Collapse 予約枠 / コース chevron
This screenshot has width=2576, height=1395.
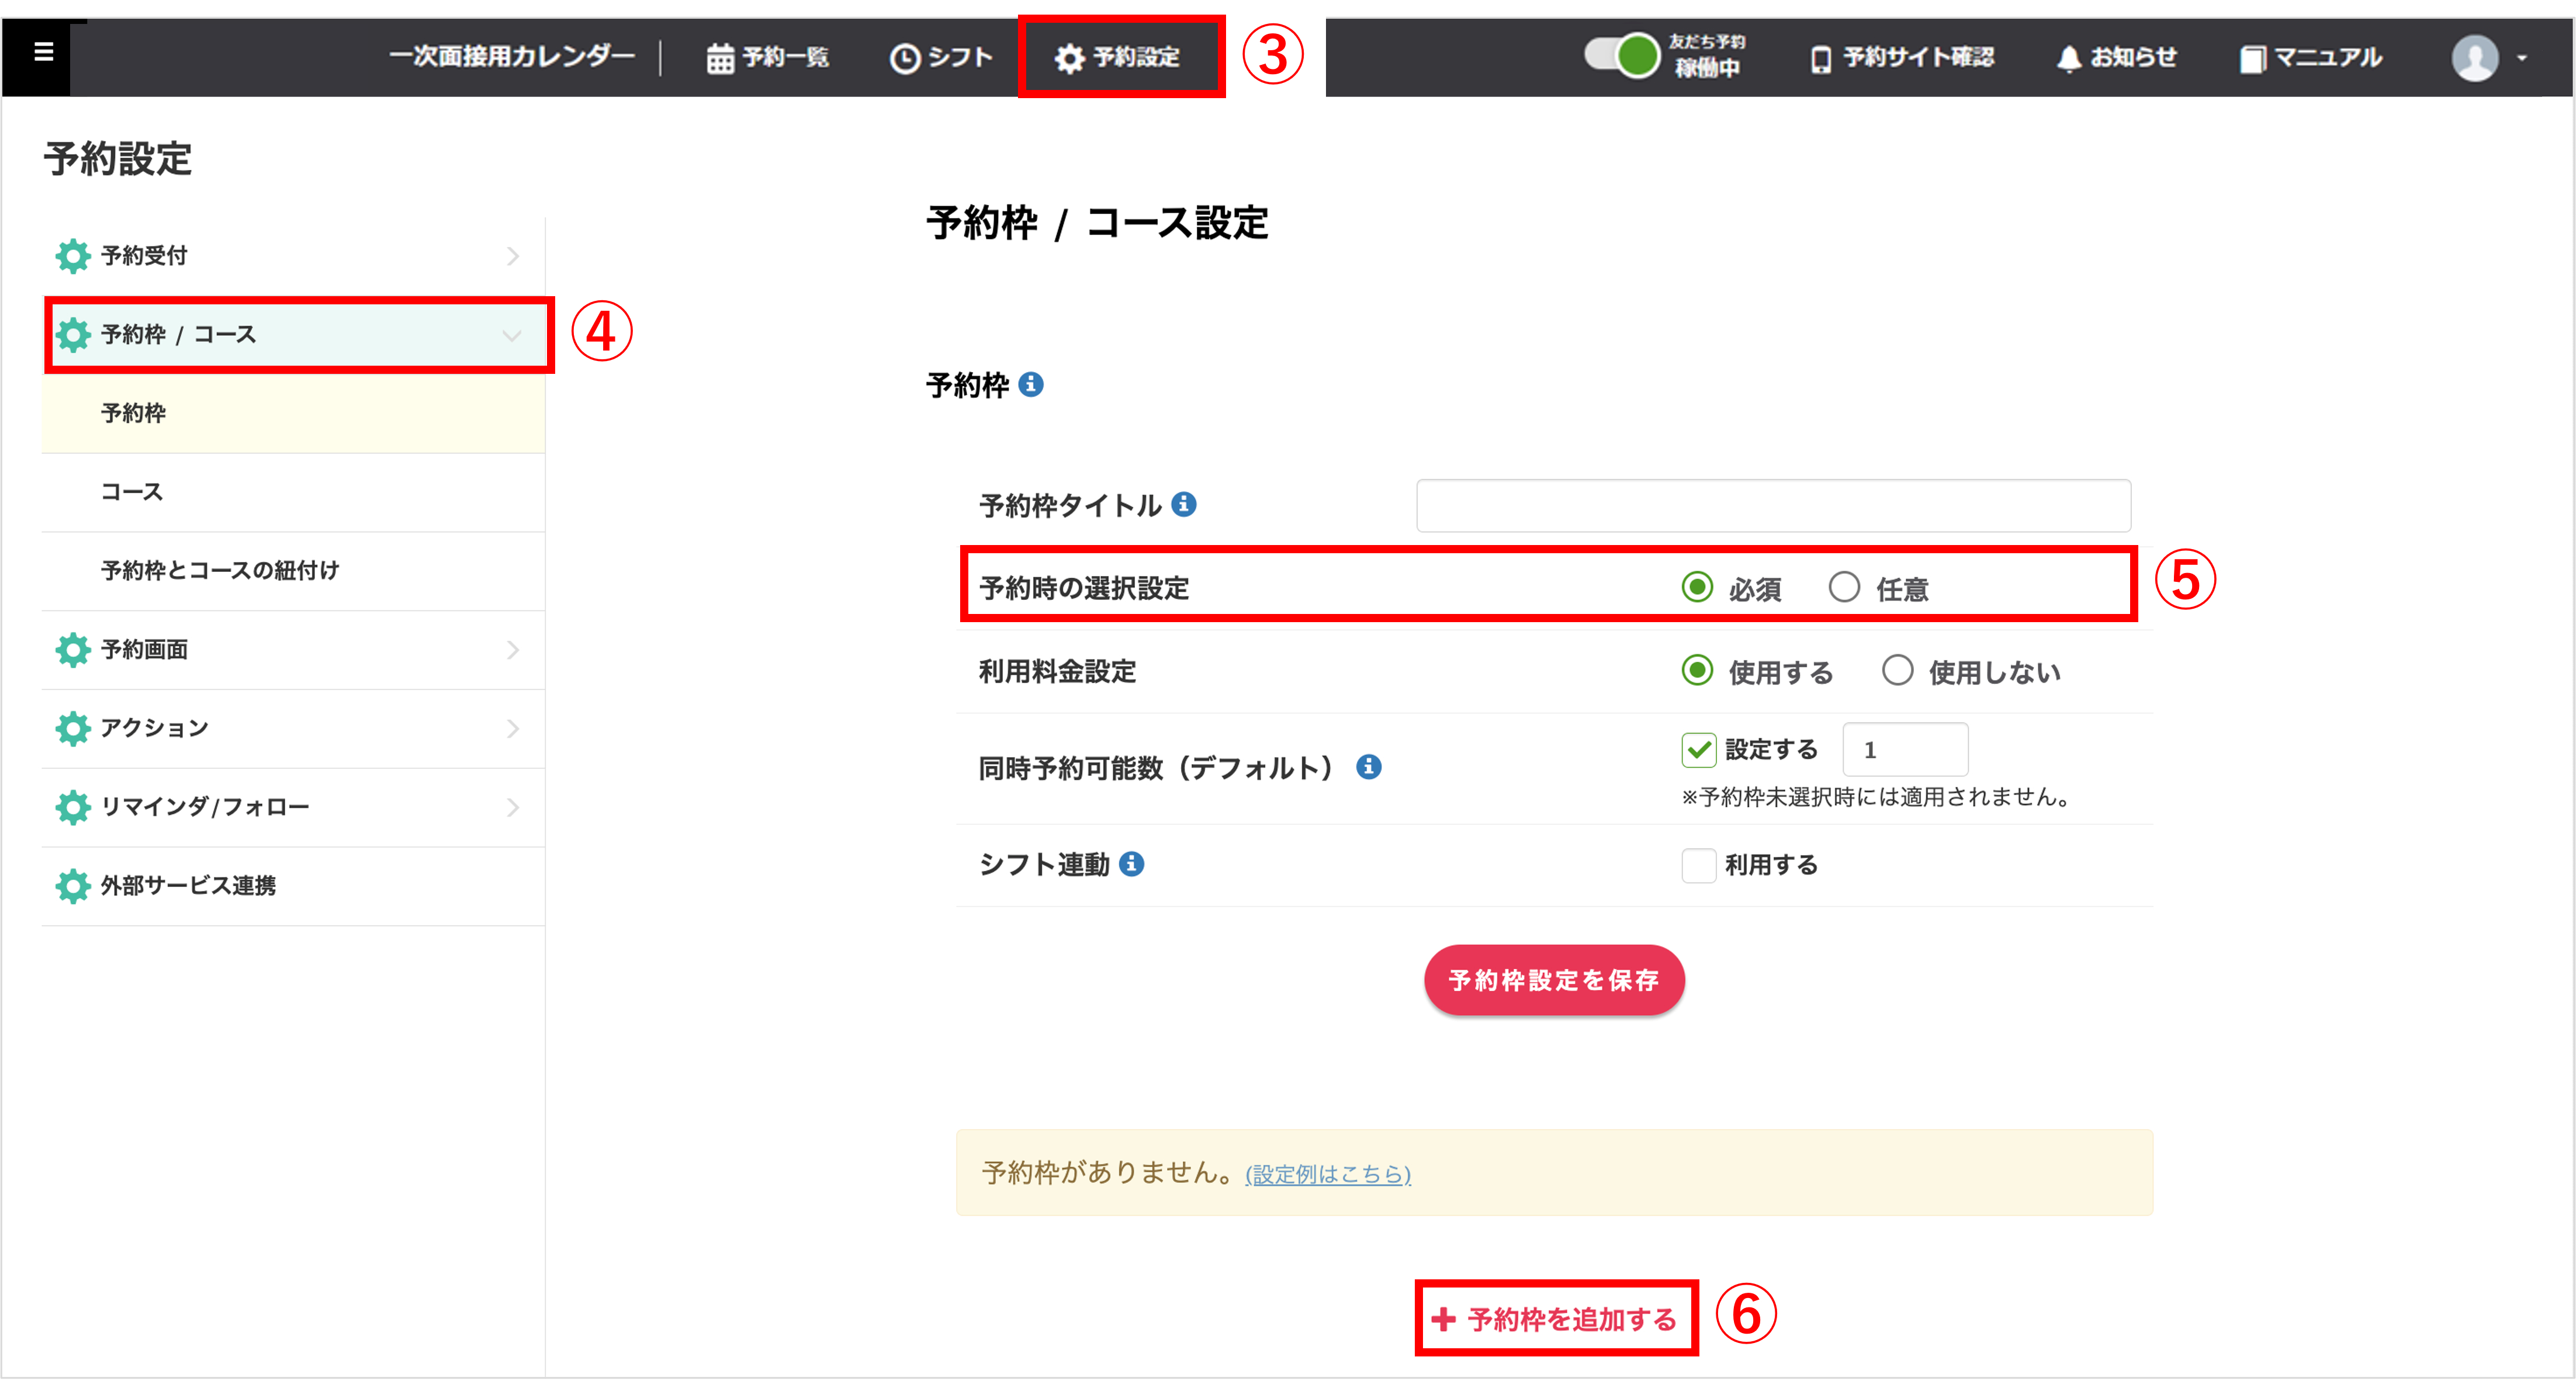512,336
